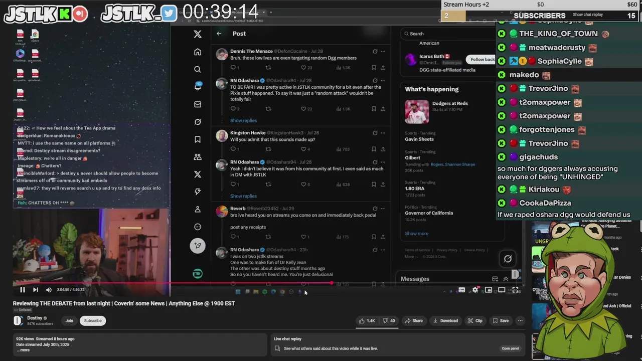This screenshot has height=361, width=642.
Task: Open the X Messages envelope icon
Action: pyautogui.click(x=198, y=104)
